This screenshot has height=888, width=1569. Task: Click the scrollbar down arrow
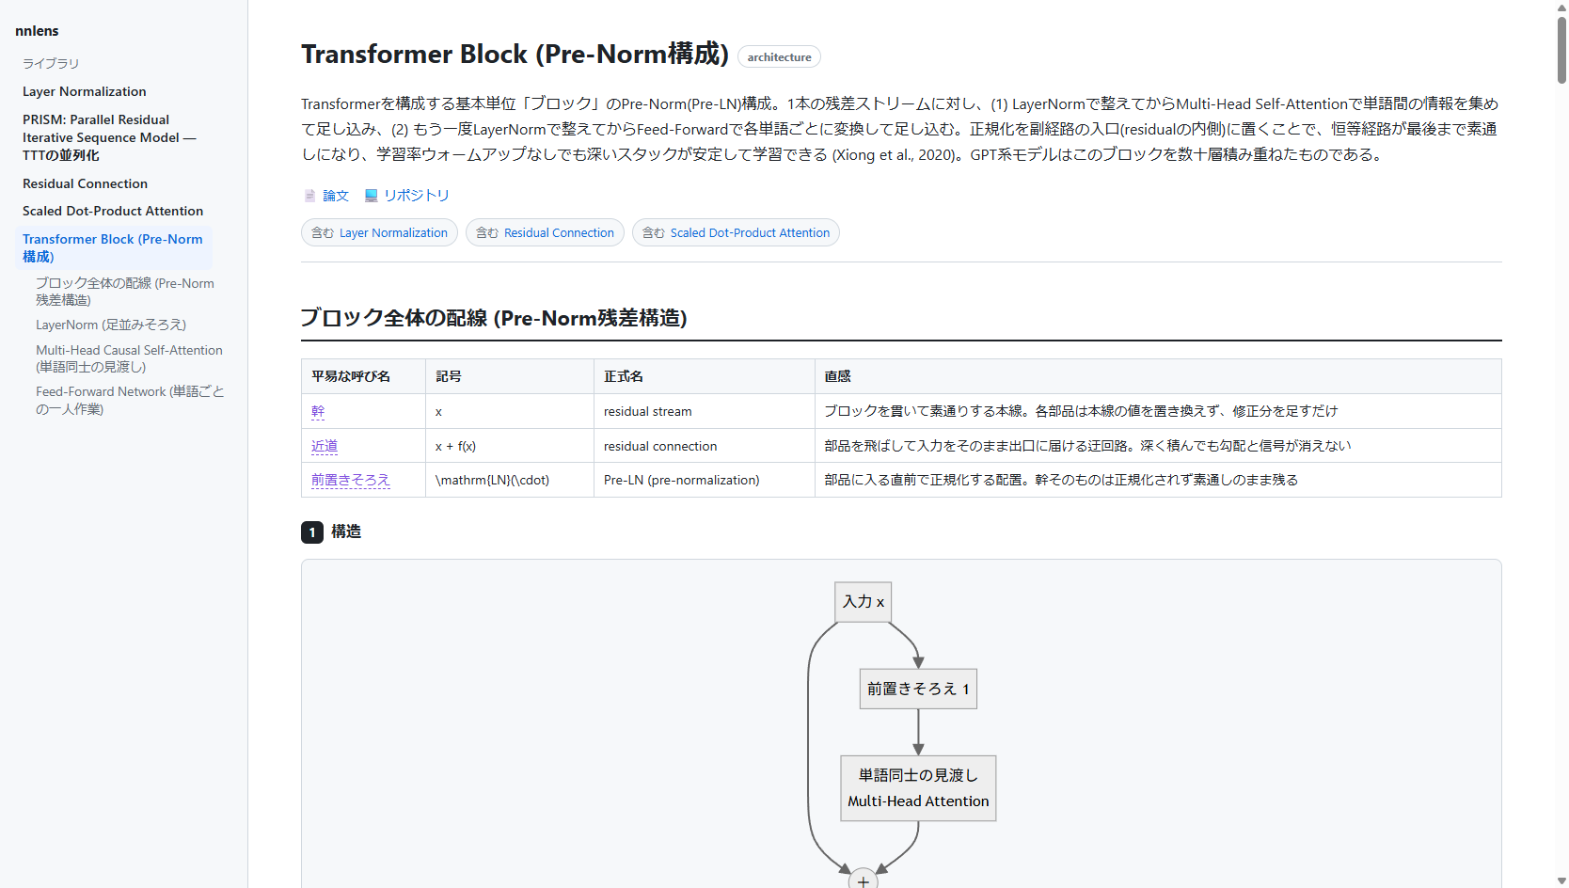click(x=1561, y=881)
